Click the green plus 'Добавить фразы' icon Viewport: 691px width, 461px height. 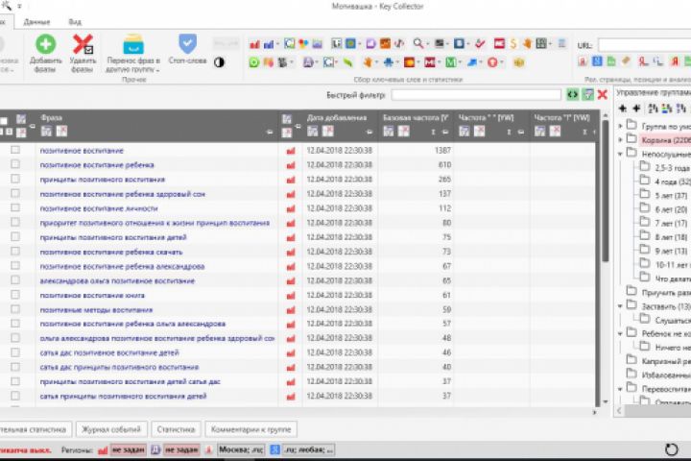[x=45, y=44]
